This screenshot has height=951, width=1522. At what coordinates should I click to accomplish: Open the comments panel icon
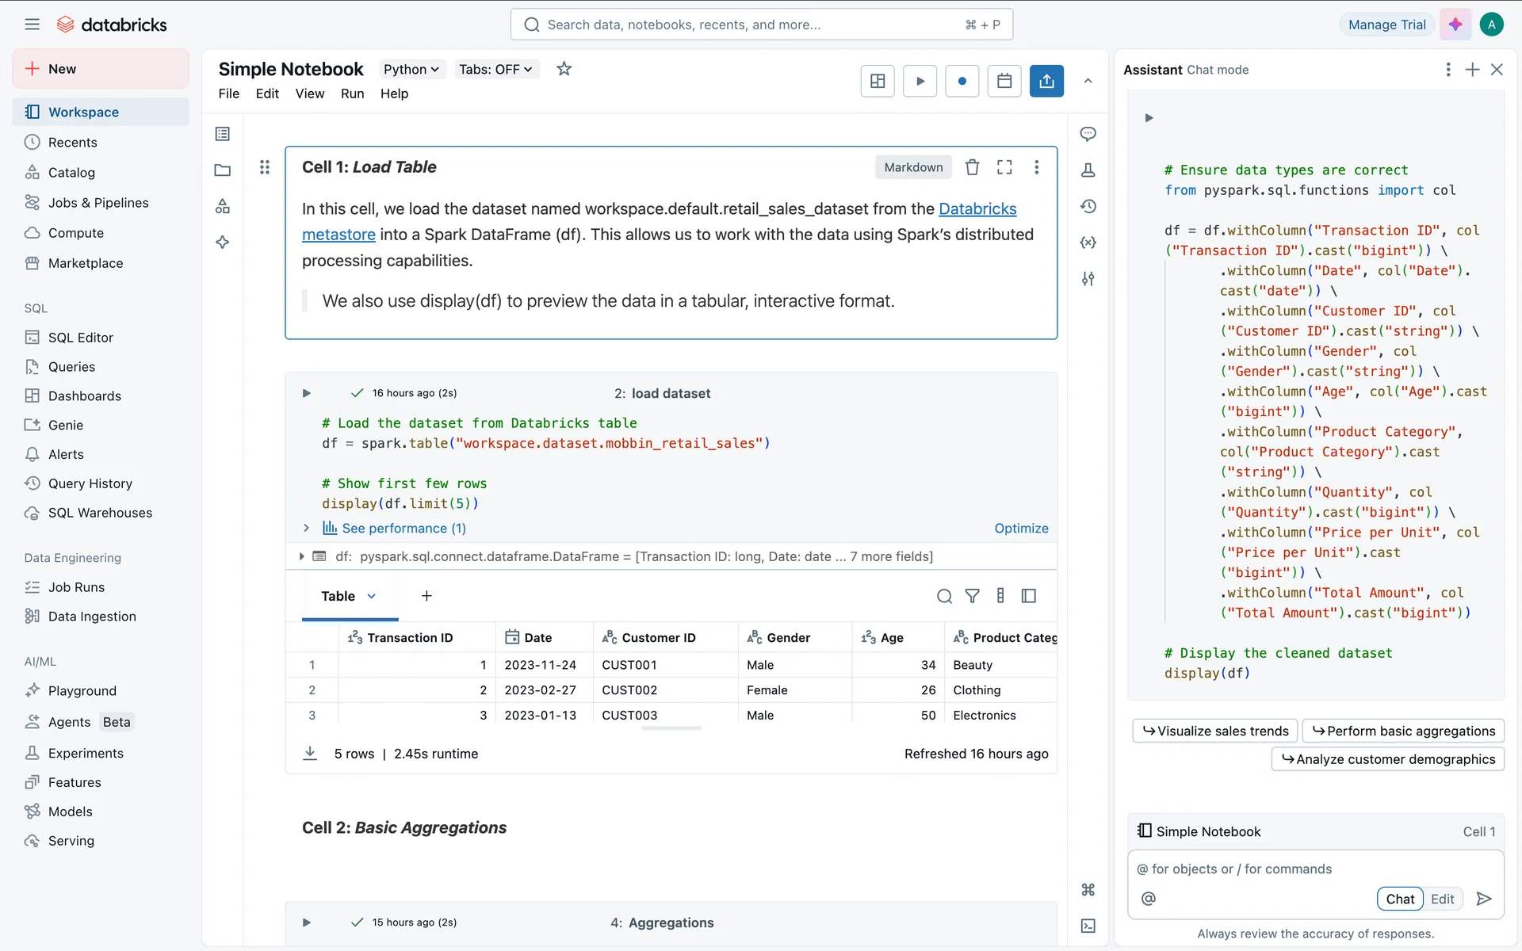tap(1088, 134)
